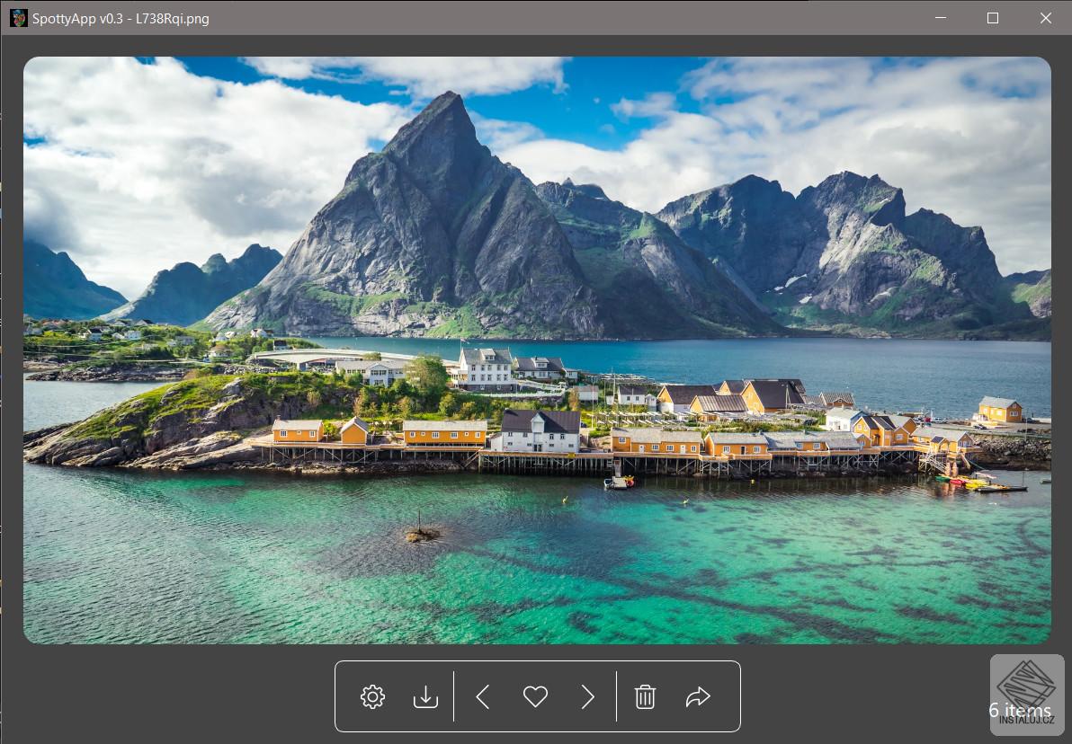This screenshot has width=1072, height=744.
Task: Click the SpottyApp icon in the title bar
Action: (x=19, y=19)
